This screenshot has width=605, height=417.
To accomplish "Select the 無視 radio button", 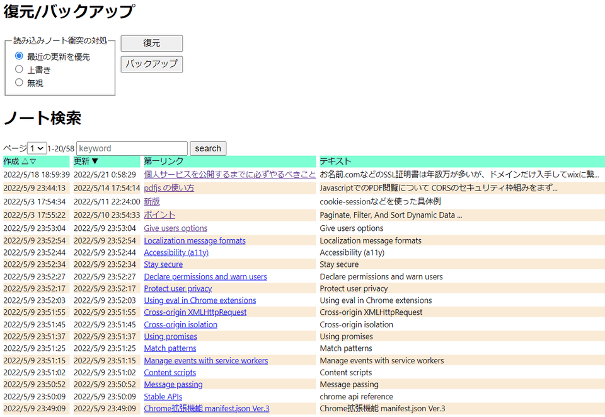I will tap(19, 83).
